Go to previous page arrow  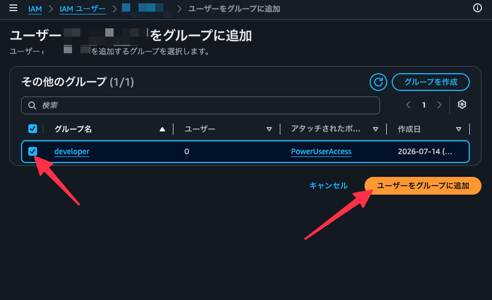(408, 105)
